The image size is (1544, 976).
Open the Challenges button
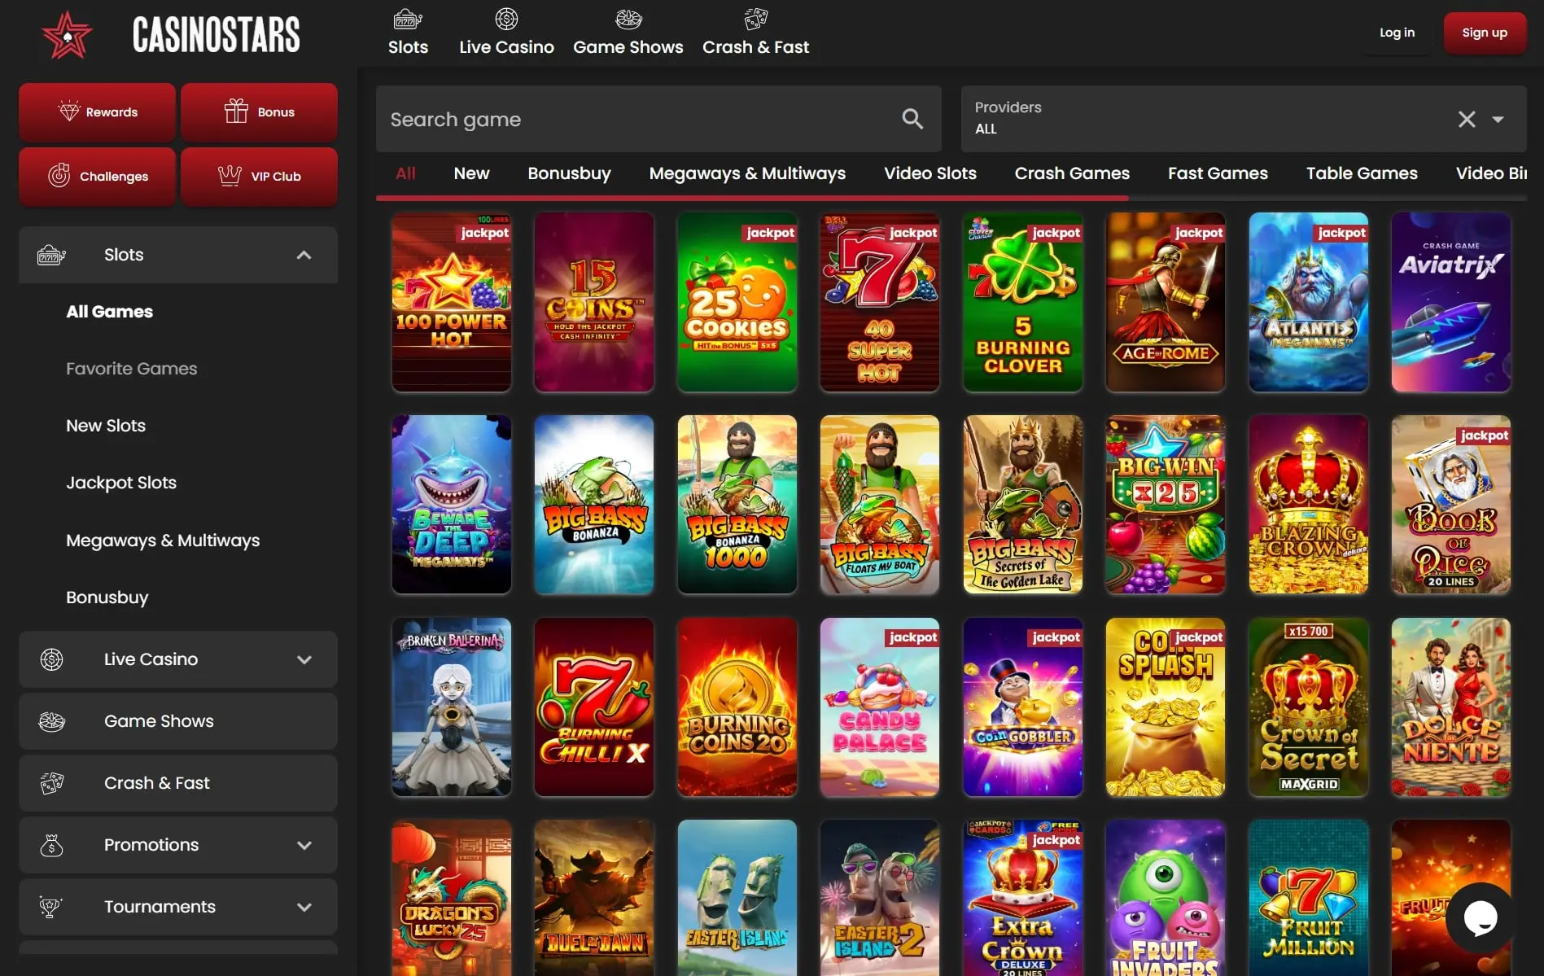click(x=97, y=176)
